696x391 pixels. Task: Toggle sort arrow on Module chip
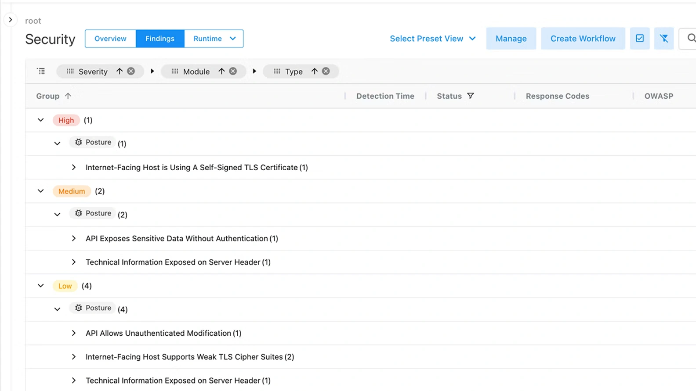tap(221, 71)
